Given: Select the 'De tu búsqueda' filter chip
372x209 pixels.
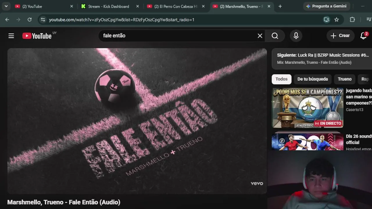Looking at the screenshot, I should [312, 79].
